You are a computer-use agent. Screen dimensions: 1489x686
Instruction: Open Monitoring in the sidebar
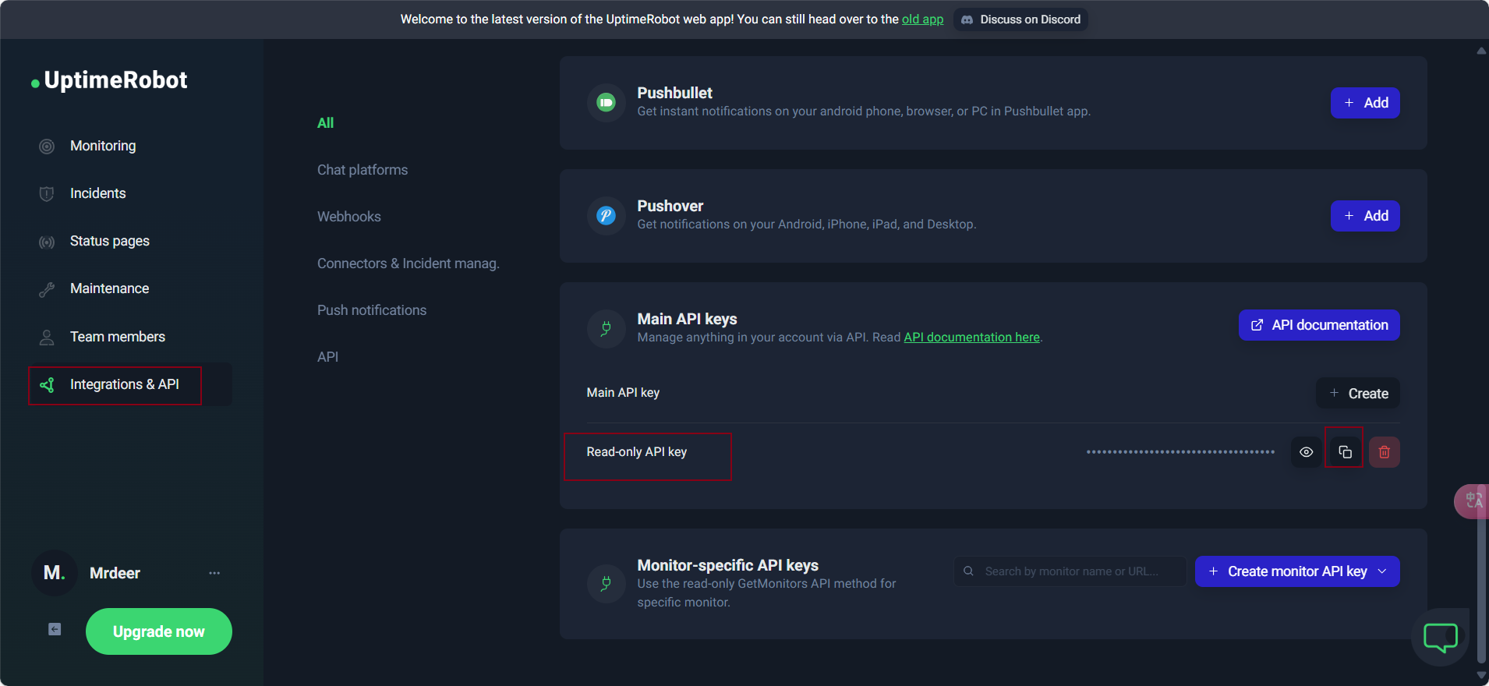click(x=103, y=146)
